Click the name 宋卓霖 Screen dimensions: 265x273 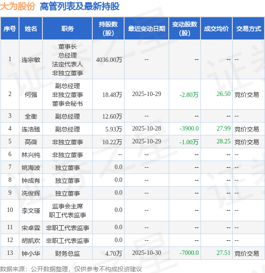click(x=31, y=228)
